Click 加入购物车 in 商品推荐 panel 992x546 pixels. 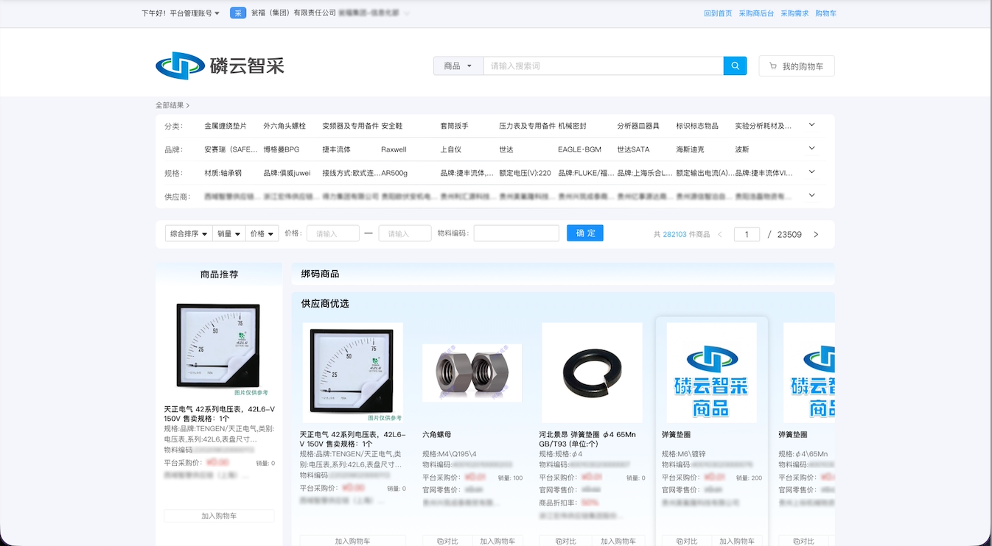tap(219, 516)
